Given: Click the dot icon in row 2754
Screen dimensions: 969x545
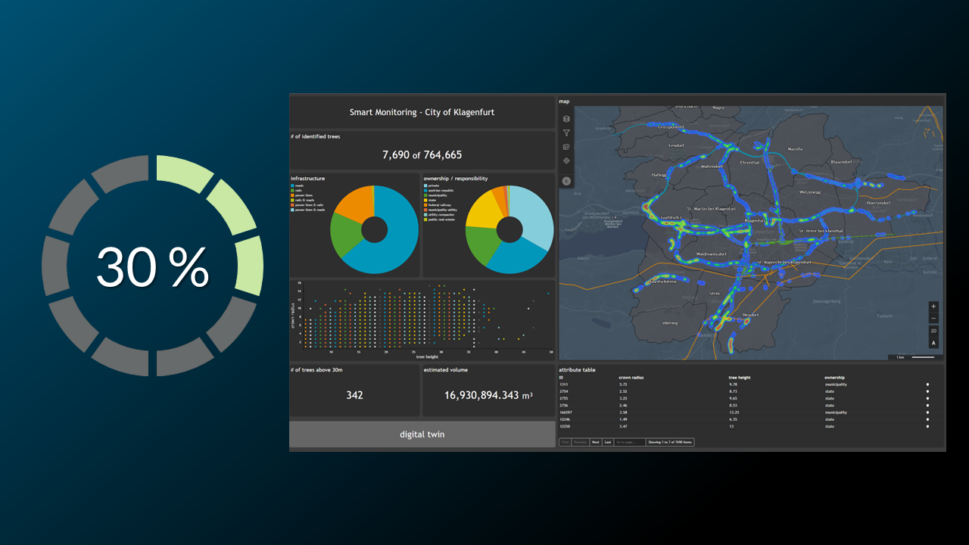Looking at the screenshot, I should [x=927, y=391].
